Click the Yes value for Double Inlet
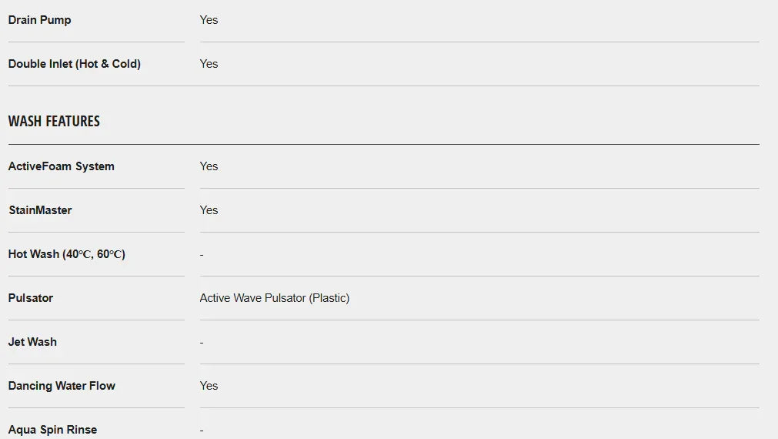This screenshot has width=778, height=439. point(209,64)
